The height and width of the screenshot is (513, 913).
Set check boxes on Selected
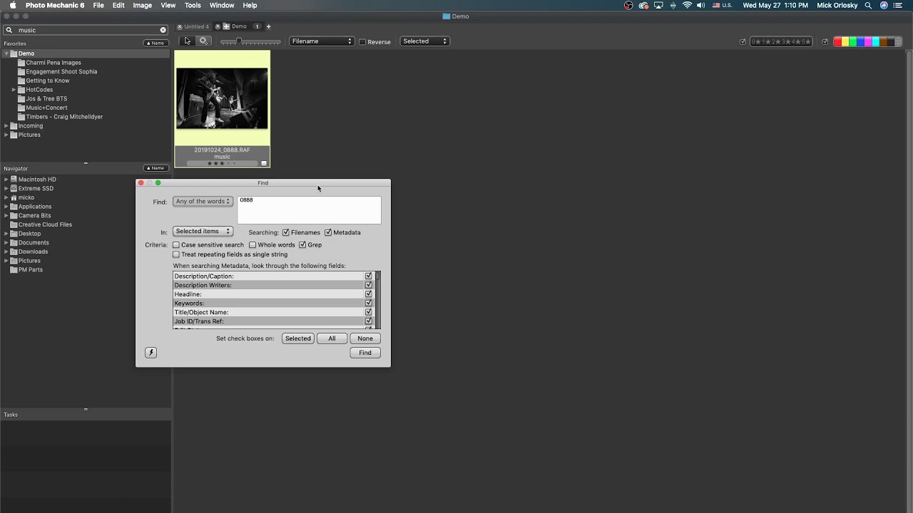point(297,338)
